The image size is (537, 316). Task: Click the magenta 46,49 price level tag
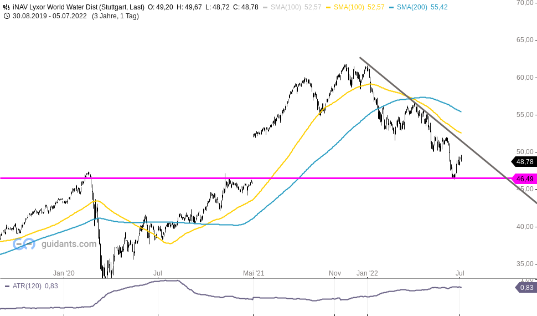[x=524, y=179]
